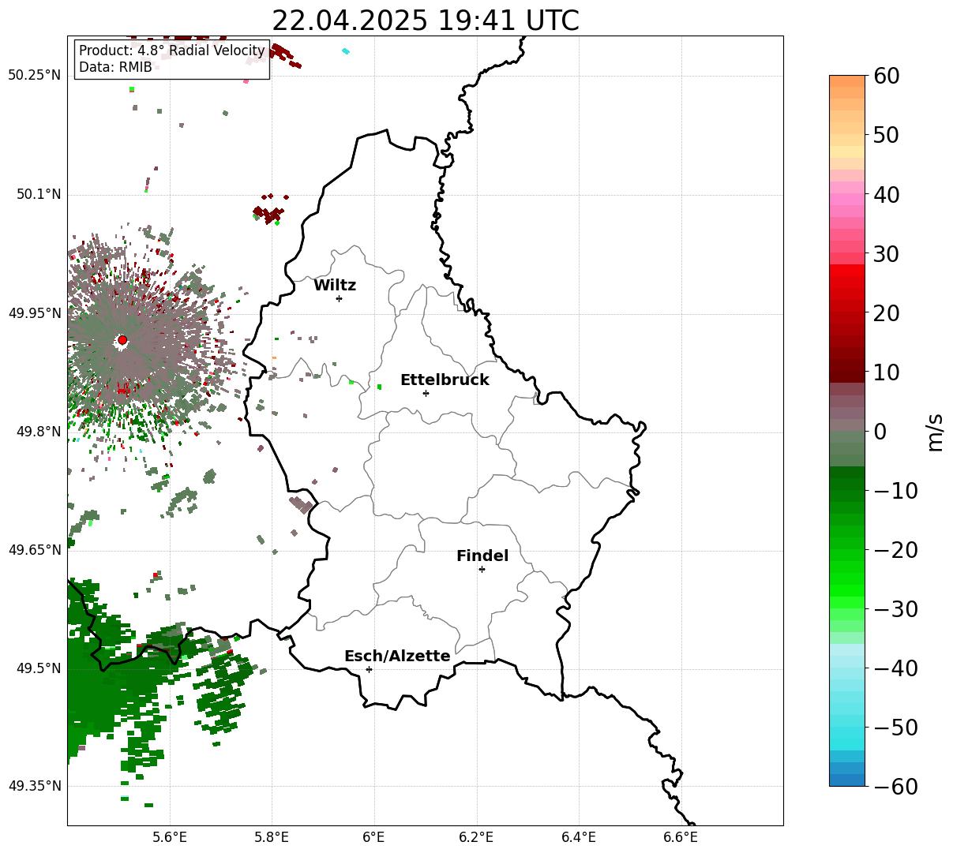953x853 pixels.
Task: Click the 50.25°N latitude label
Action: coord(34,76)
